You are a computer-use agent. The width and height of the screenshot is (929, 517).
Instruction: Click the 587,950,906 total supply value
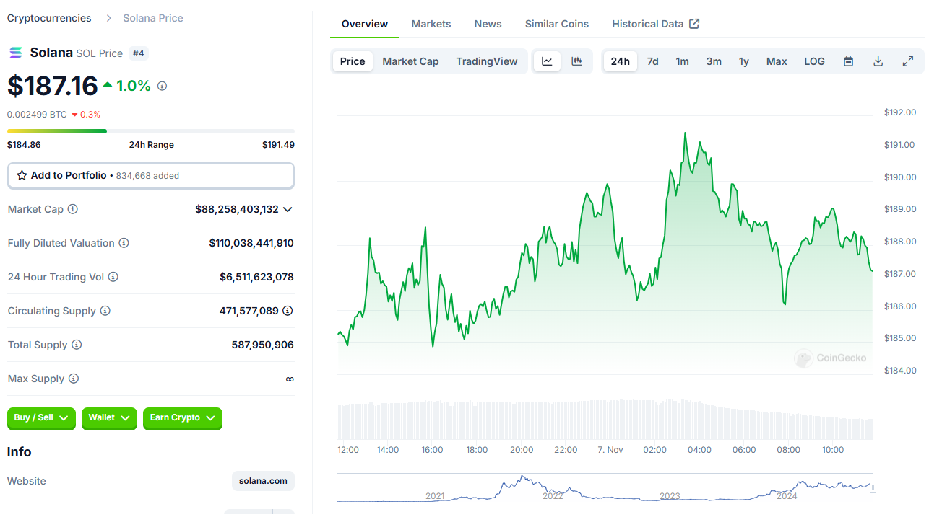(x=263, y=345)
